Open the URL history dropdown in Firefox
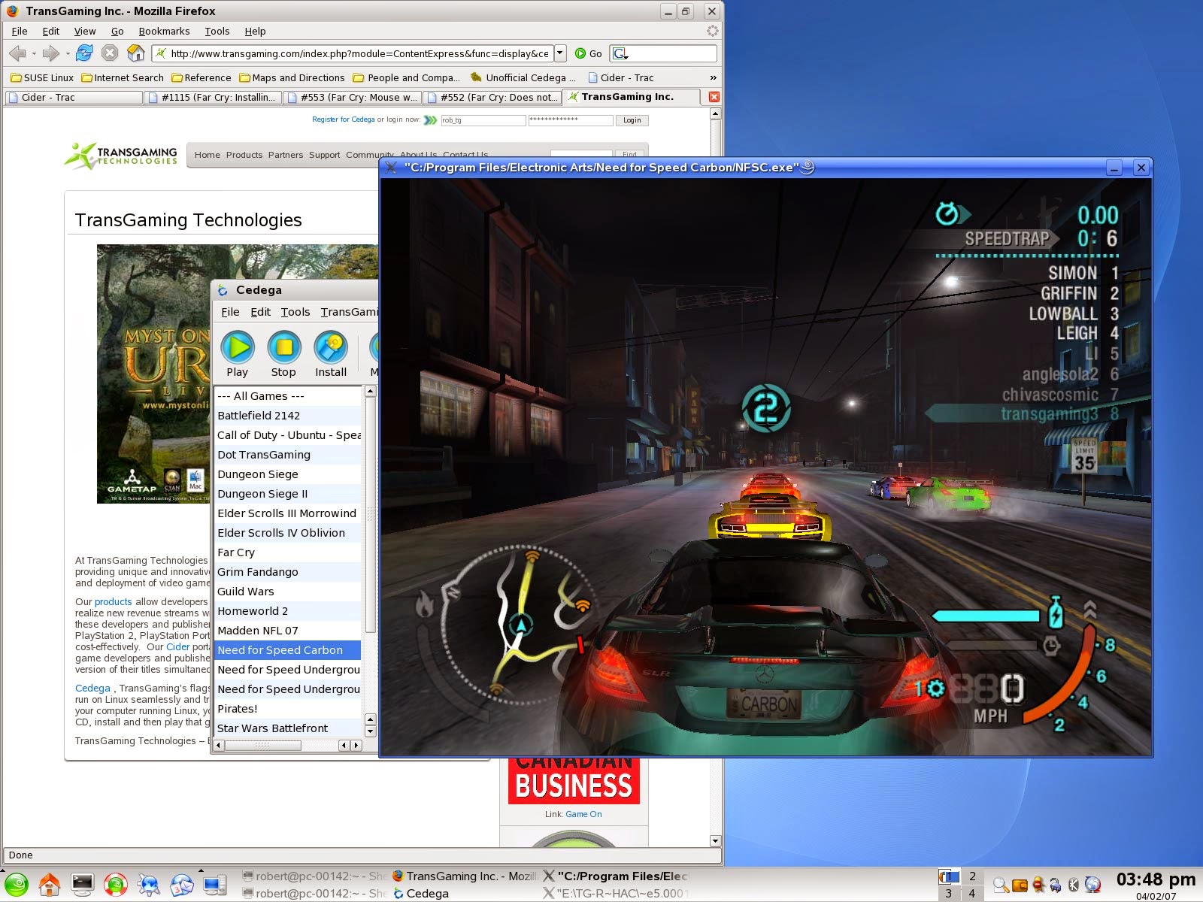 pyautogui.click(x=560, y=53)
